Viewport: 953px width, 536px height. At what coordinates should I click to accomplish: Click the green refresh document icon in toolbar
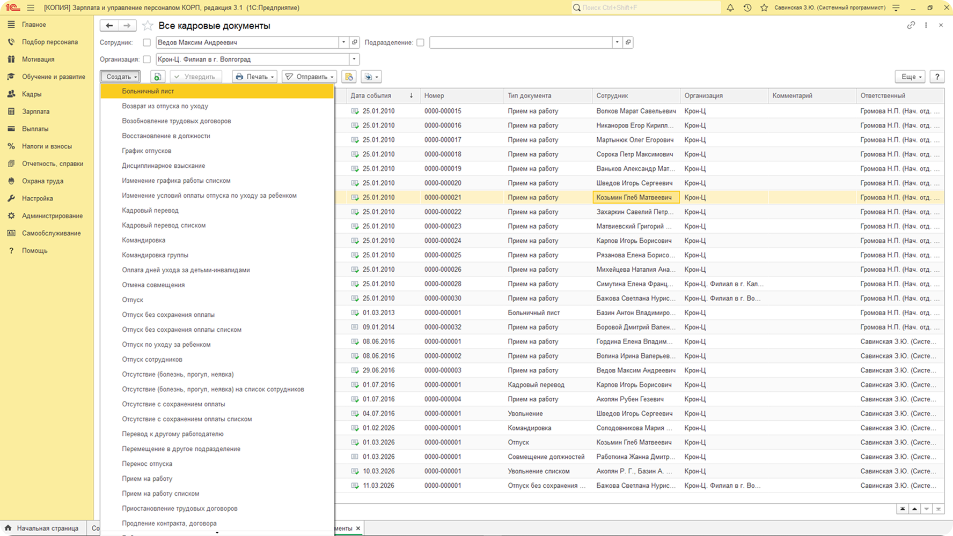(x=157, y=77)
